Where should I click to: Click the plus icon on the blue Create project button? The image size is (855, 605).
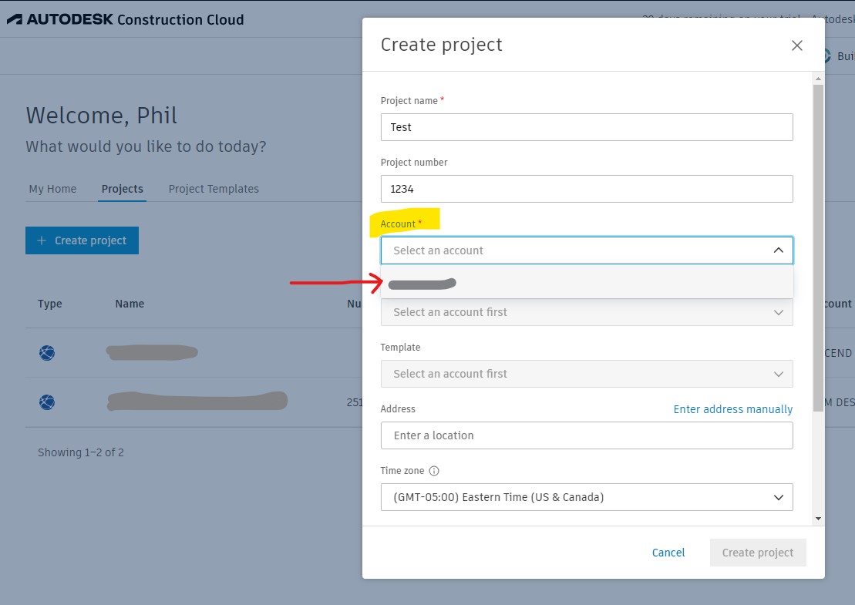click(x=41, y=240)
